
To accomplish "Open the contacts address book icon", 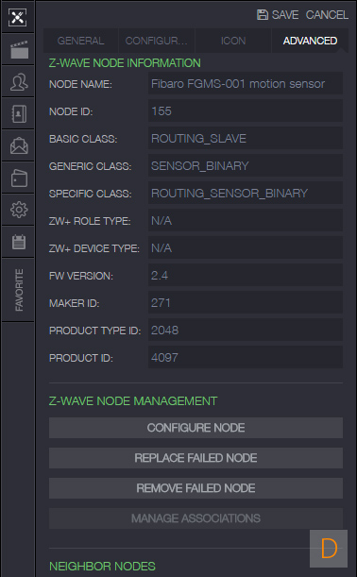I will pyautogui.click(x=18, y=113).
